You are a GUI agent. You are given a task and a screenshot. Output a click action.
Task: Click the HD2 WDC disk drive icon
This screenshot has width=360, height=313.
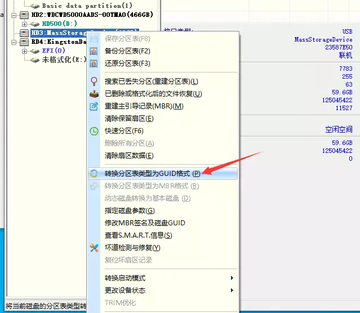coord(24,15)
